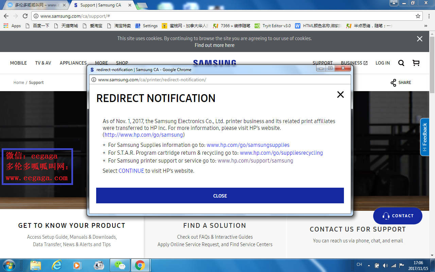Screen dimensions: 435x272
Task: Open the 7366 » 装修随笔 bookmark
Action: [232, 26]
